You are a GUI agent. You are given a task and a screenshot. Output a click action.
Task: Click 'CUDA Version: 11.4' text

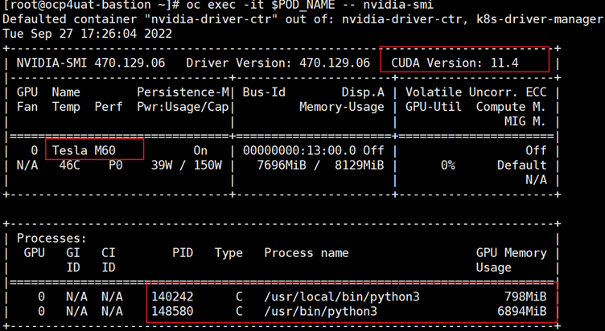[x=455, y=63]
